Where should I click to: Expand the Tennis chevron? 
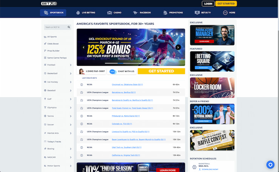click(x=71, y=116)
